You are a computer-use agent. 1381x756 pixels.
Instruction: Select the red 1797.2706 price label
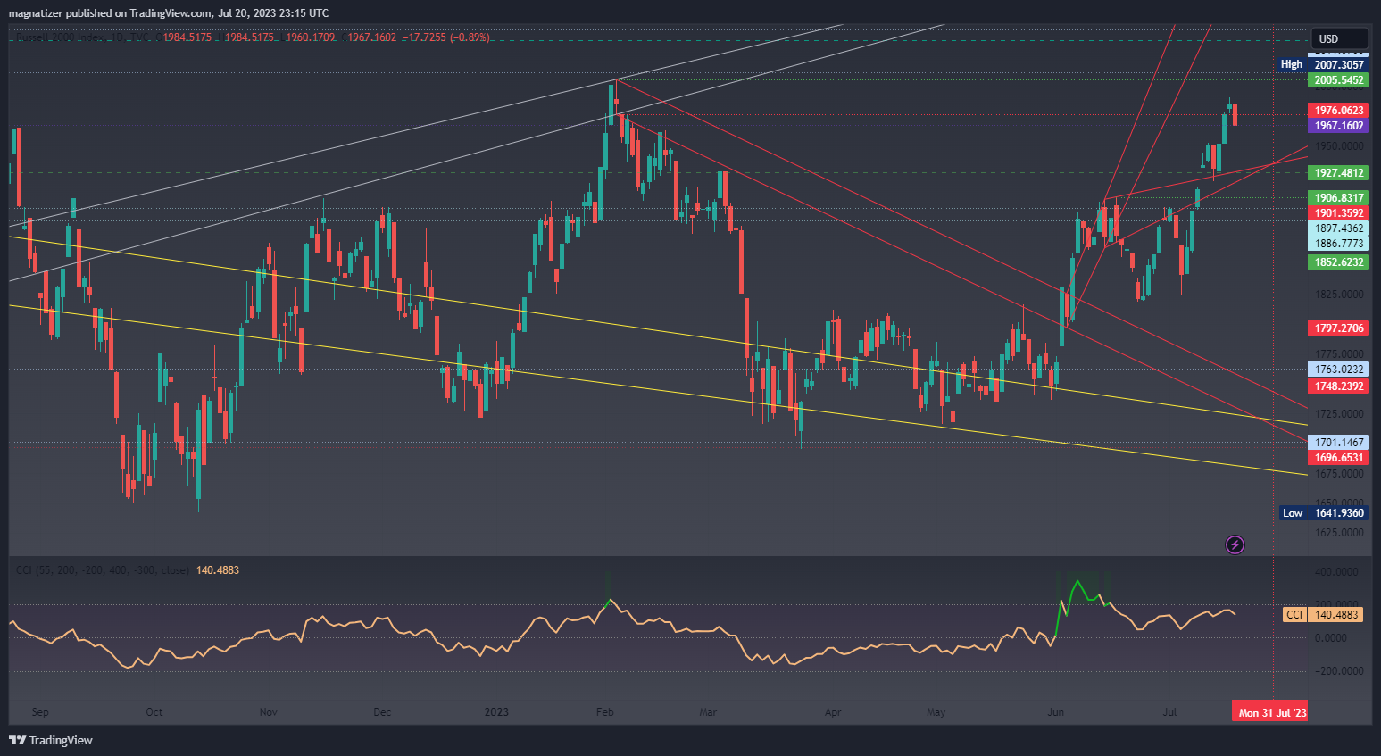click(1338, 328)
